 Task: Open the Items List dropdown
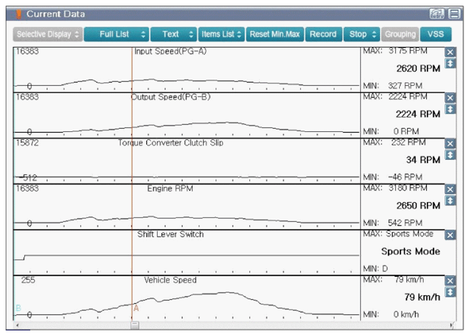coord(222,34)
